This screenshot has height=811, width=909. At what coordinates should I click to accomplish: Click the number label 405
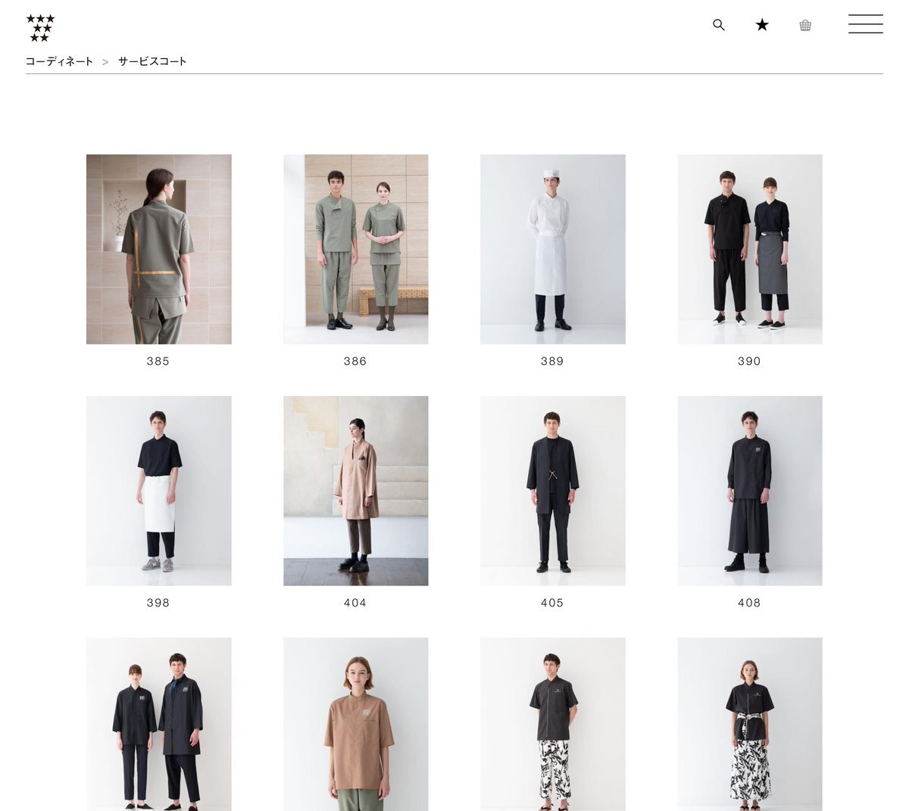pos(552,603)
